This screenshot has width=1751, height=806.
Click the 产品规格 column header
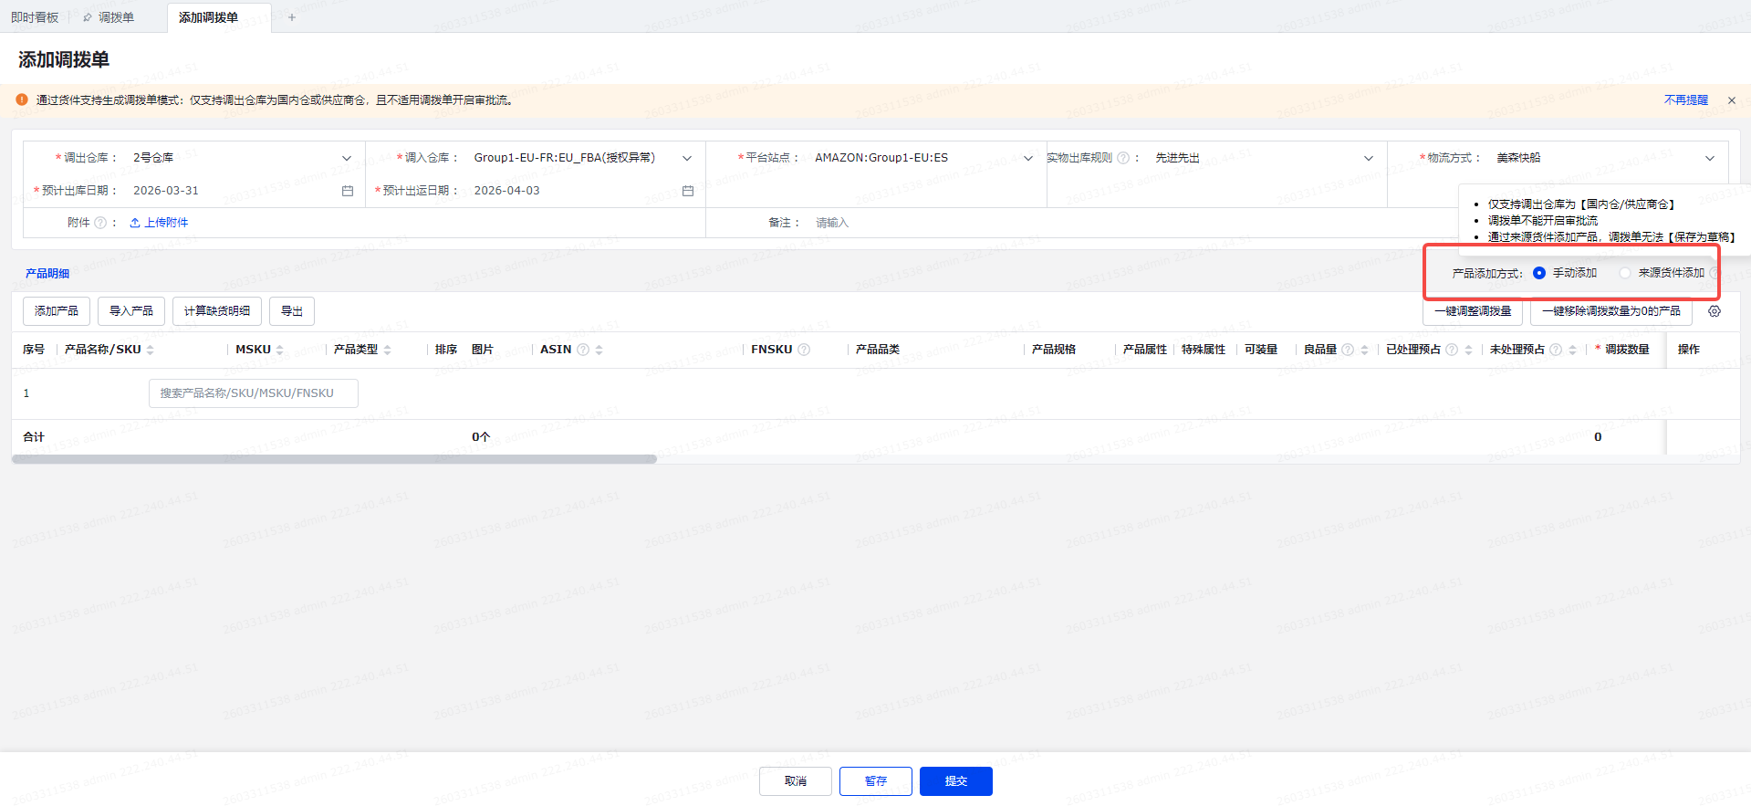click(1054, 350)
